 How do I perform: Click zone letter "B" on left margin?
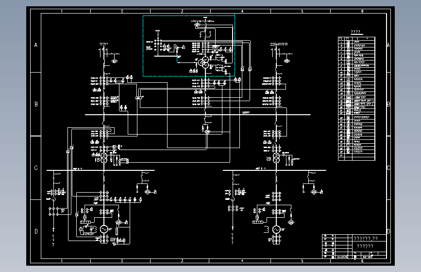(x=36, y=105)
